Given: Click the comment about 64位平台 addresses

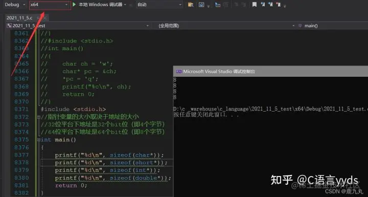Looking at the screenshot, I should (103, 132).
